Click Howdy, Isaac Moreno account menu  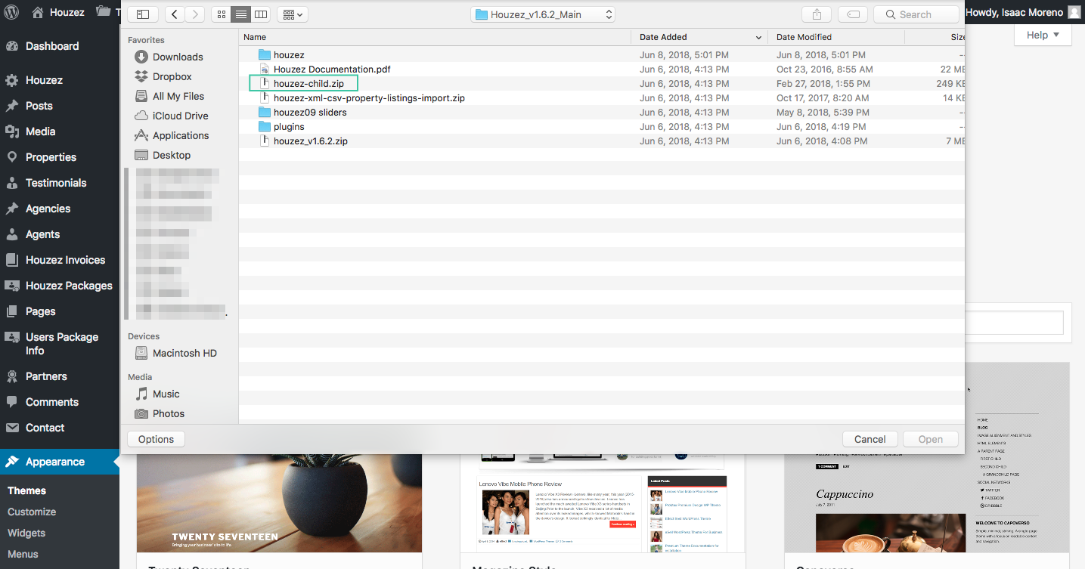coord(1023,12)
